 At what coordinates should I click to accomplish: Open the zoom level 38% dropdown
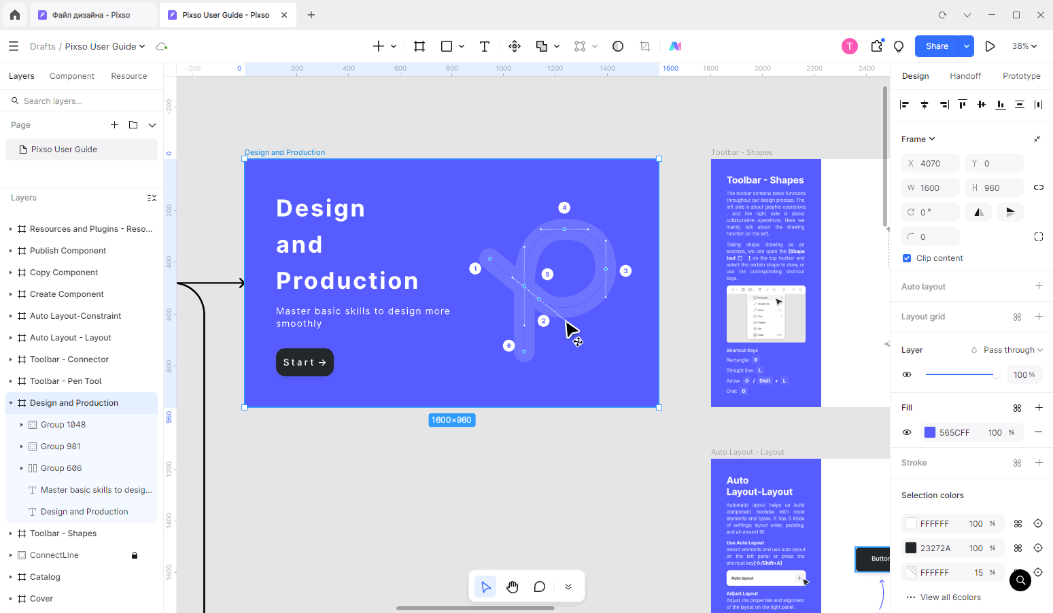point(1024,46)
